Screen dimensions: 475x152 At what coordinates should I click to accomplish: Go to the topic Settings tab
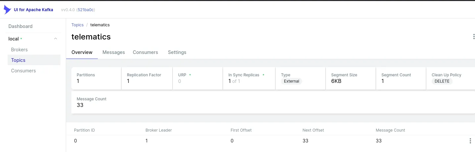point(177,52)
